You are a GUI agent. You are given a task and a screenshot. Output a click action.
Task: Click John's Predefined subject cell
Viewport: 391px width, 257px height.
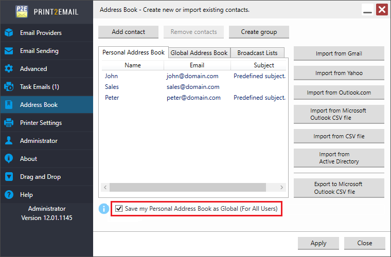click(x=259, y=76)
